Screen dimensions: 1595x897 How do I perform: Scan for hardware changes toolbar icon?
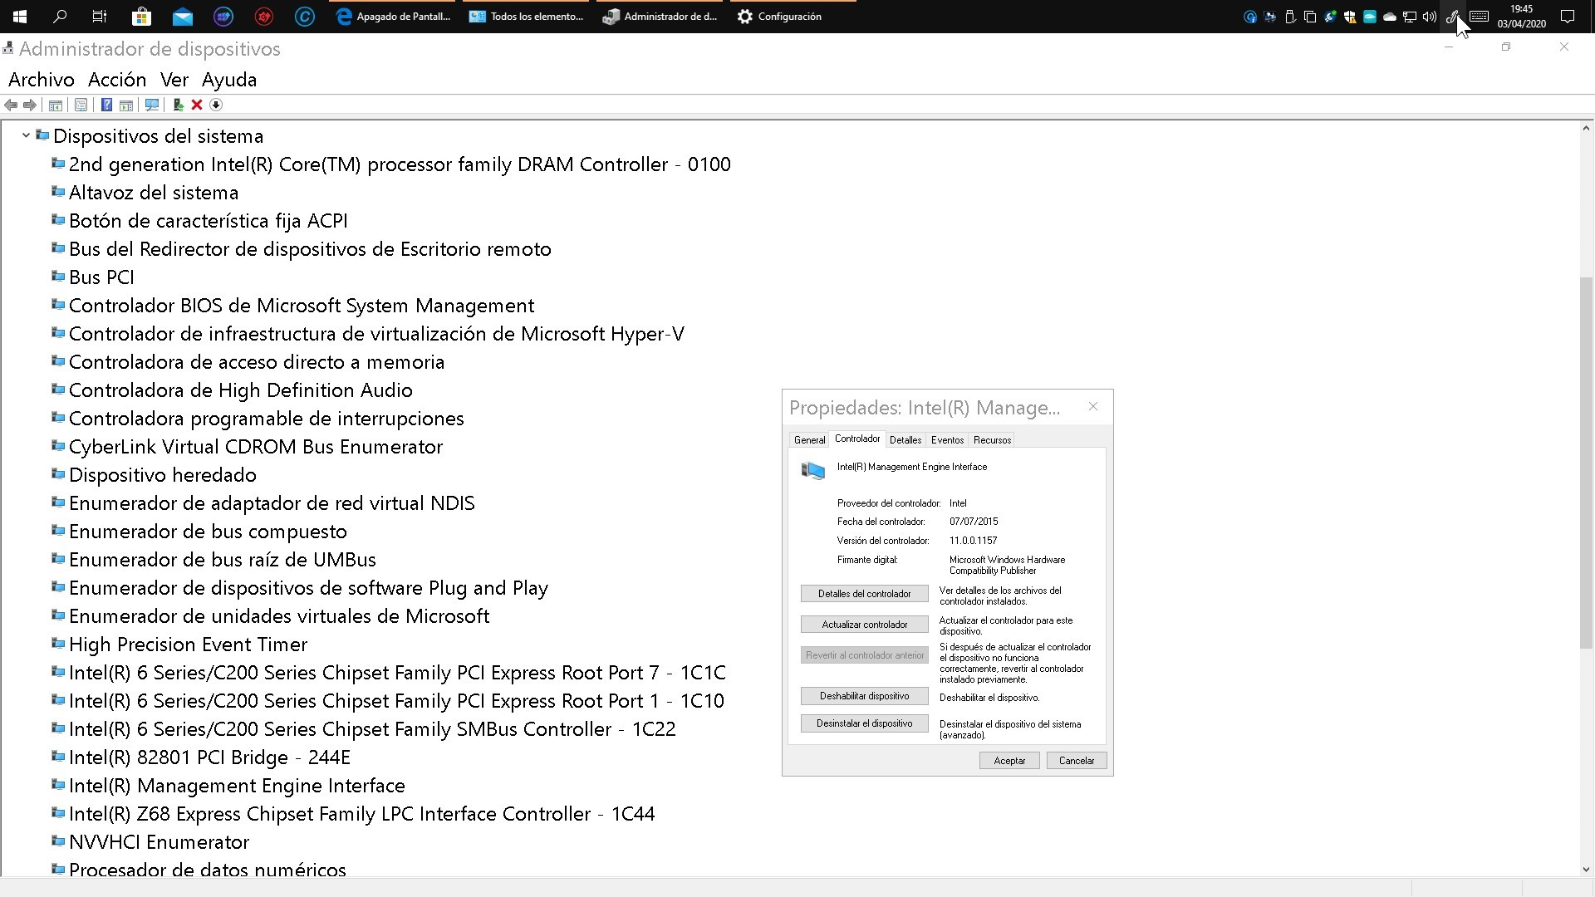(151, 105)
